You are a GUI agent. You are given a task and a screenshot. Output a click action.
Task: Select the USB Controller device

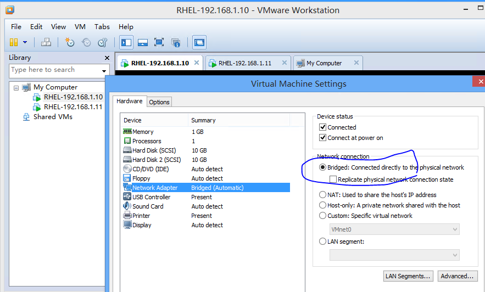[207, 197]
